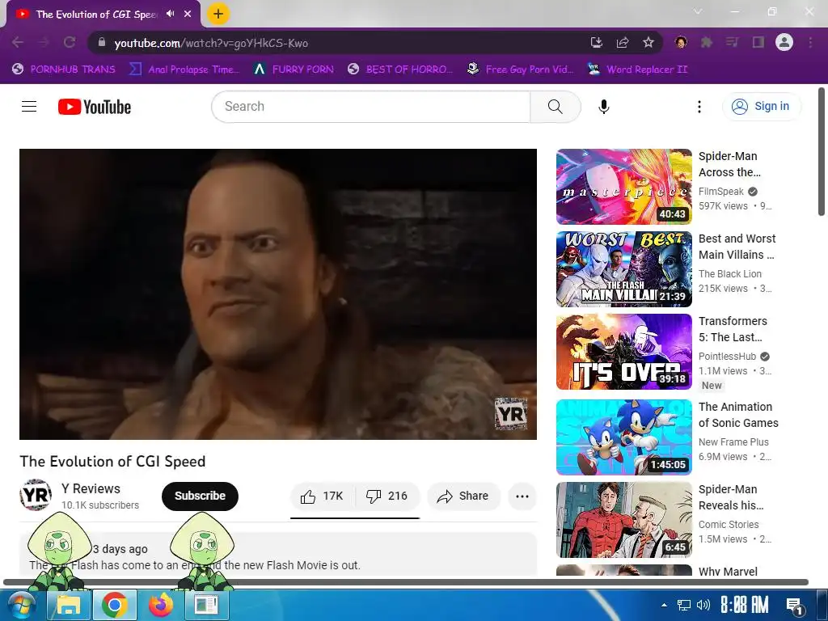Open Chrome three-dot menu
The image size is (828, 621).
click(x=810, y=42)
